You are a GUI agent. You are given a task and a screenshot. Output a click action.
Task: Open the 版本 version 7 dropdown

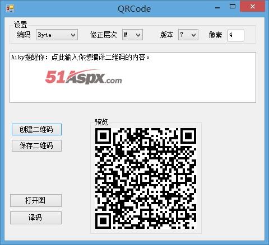[x=188, y=35]
